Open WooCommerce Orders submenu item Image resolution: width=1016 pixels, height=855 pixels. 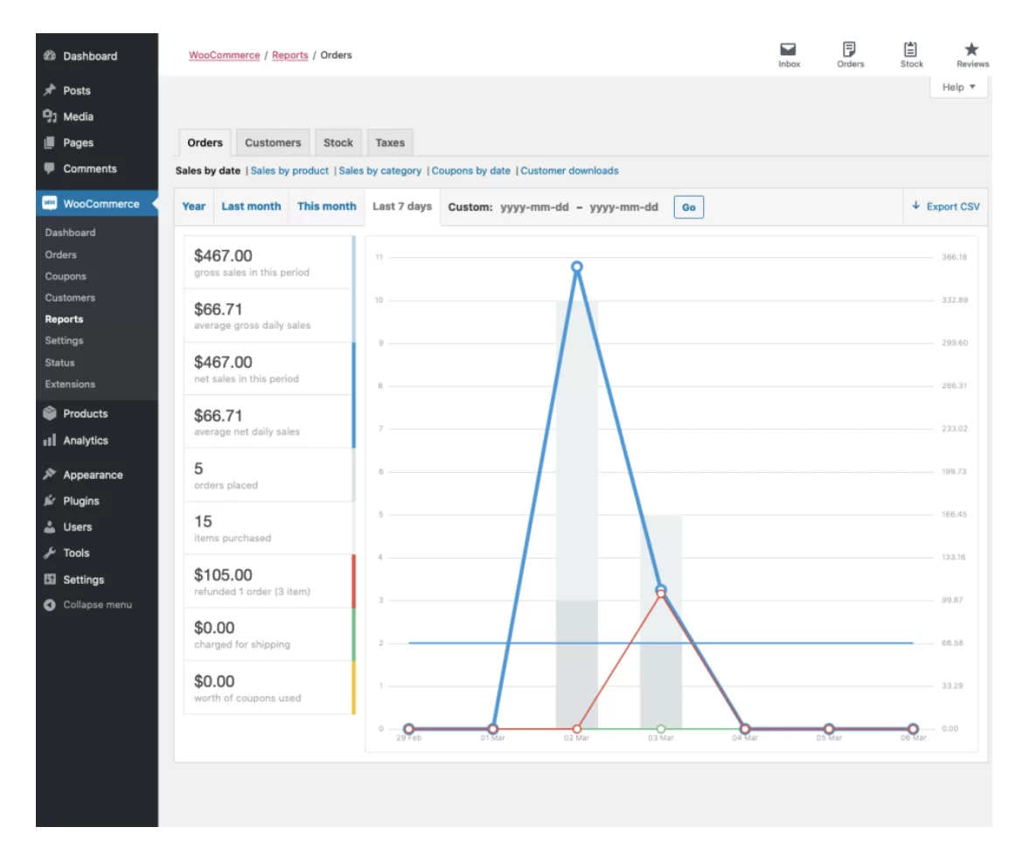(61, 254)
